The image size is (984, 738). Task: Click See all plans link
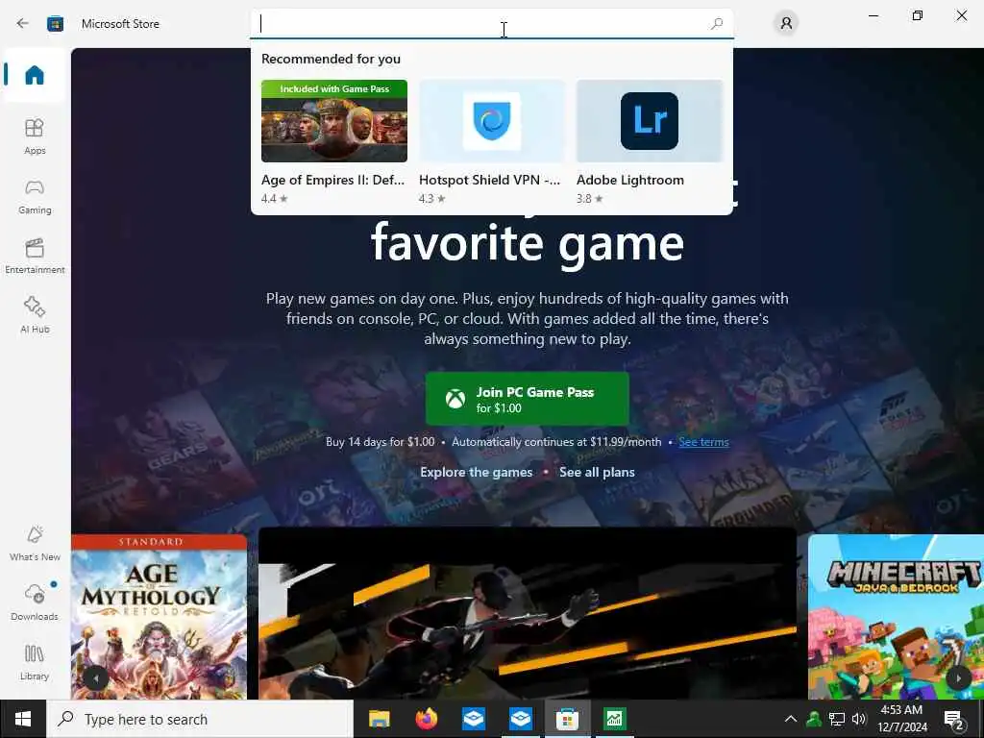coord(597,472)
